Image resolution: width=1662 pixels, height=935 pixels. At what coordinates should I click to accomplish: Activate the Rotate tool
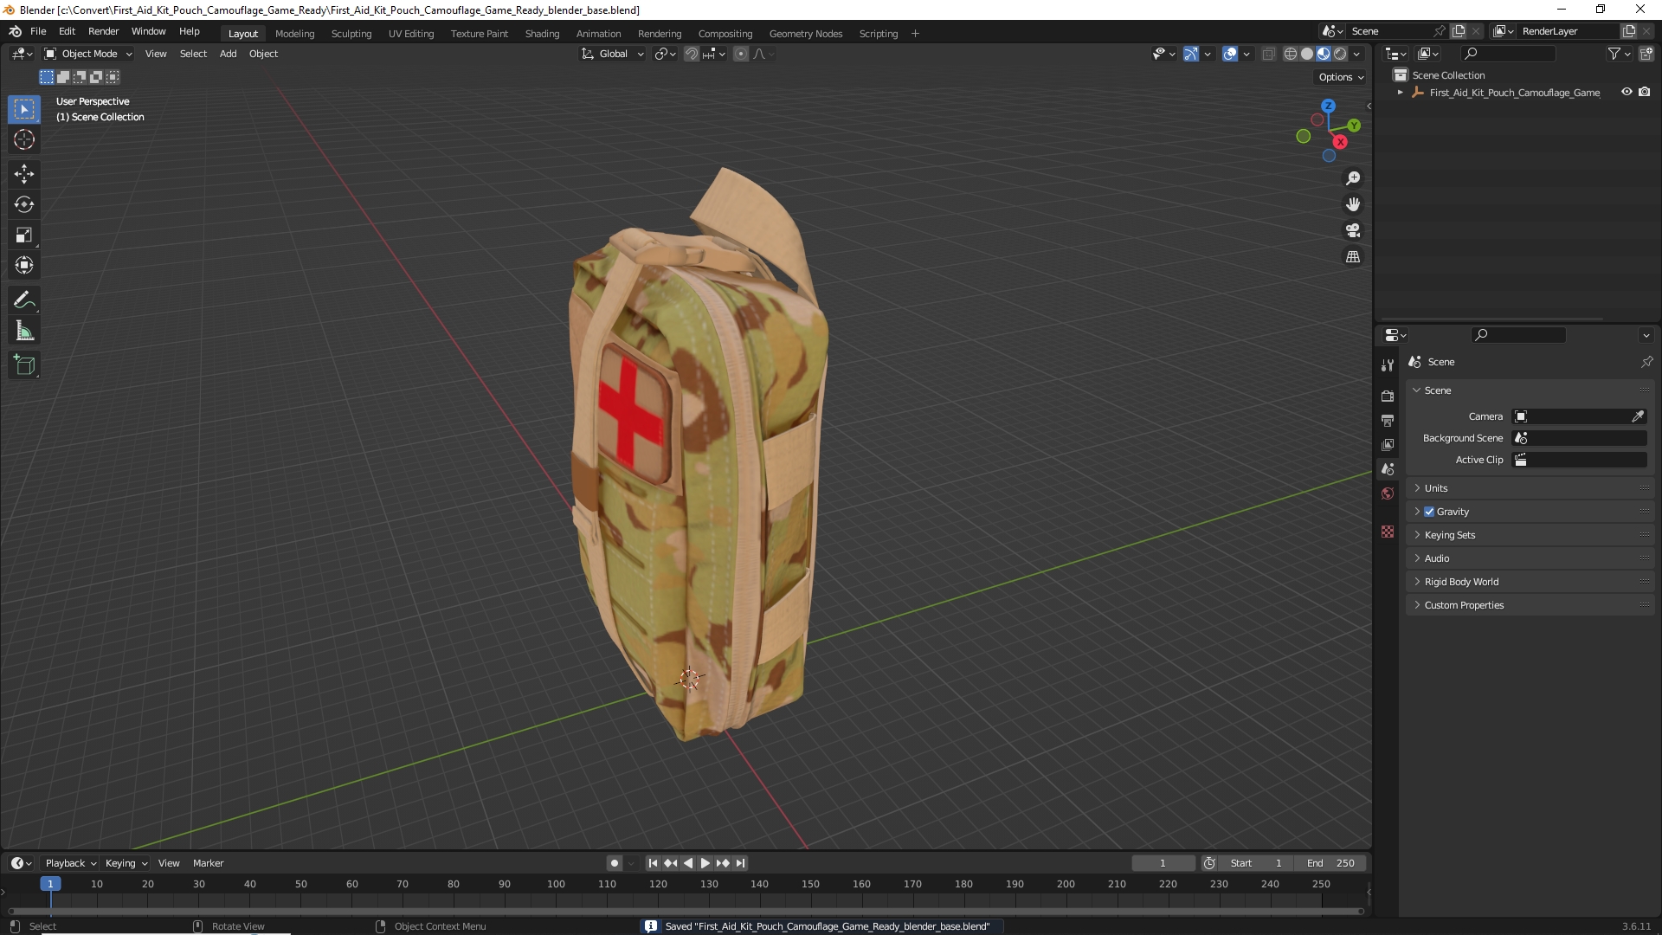coord(24,204)
